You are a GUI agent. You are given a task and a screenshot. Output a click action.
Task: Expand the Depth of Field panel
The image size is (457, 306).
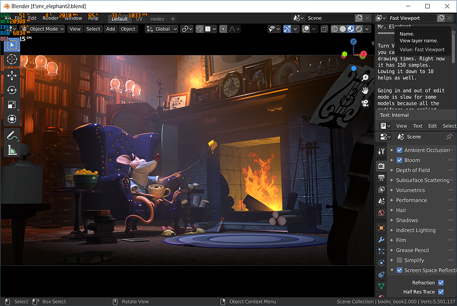392,170
